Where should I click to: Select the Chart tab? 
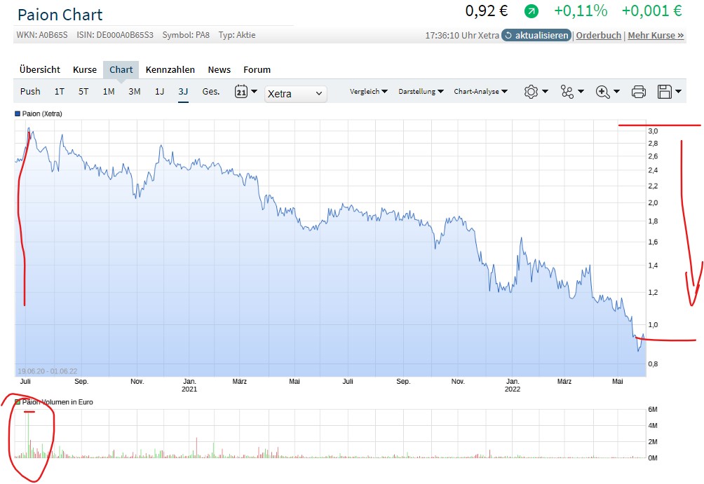pyautogui.click(x=121, y=69)
